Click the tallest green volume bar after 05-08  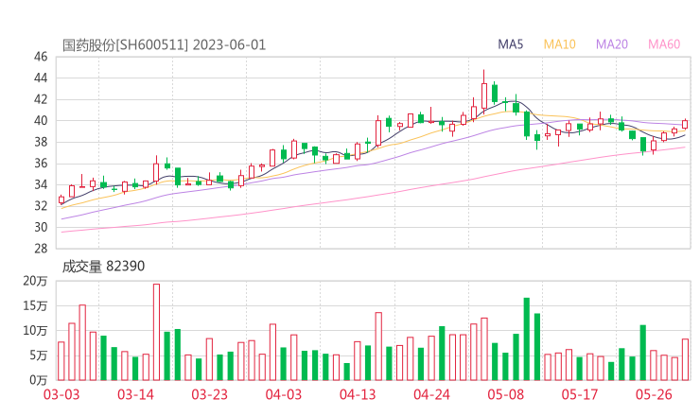pos(527,338)
